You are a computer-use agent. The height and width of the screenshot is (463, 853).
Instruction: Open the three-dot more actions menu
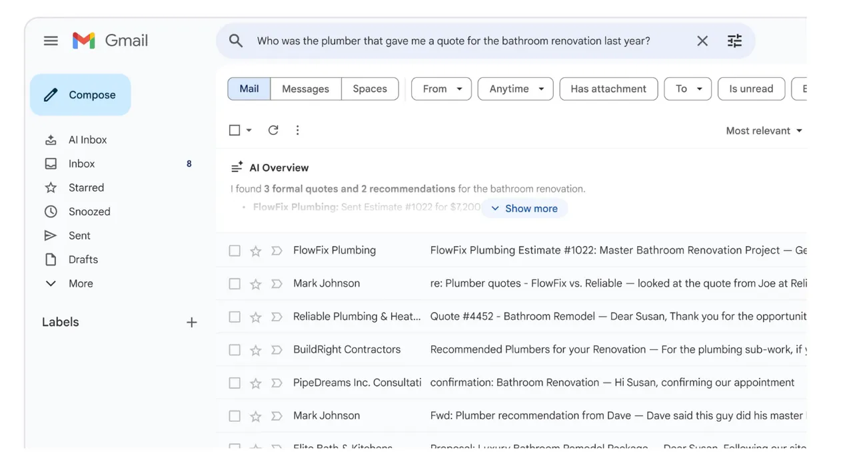coord(297,130)
